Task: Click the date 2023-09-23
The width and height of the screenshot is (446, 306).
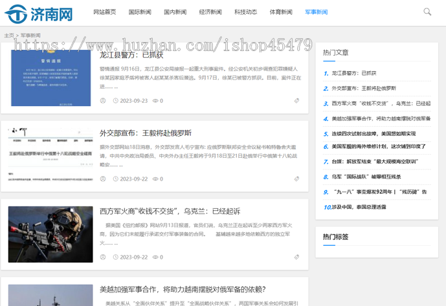Action: [134, 101]
